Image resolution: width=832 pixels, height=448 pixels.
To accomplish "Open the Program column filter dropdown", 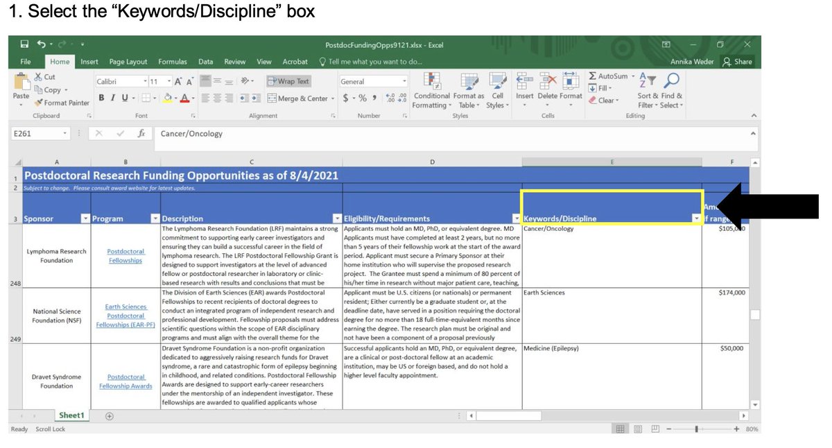I will (x=155, y=218).
